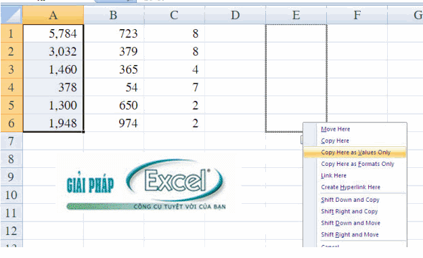Select column E header
Viewport: 423px width, 258px height.
tap(296, 15)
